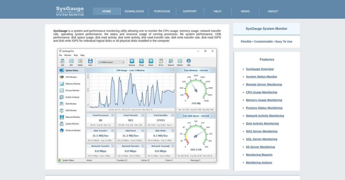Open the Disk Read panel dropdown arrow
The height and width of the screenshot is (180, 345).
point(143,131)
